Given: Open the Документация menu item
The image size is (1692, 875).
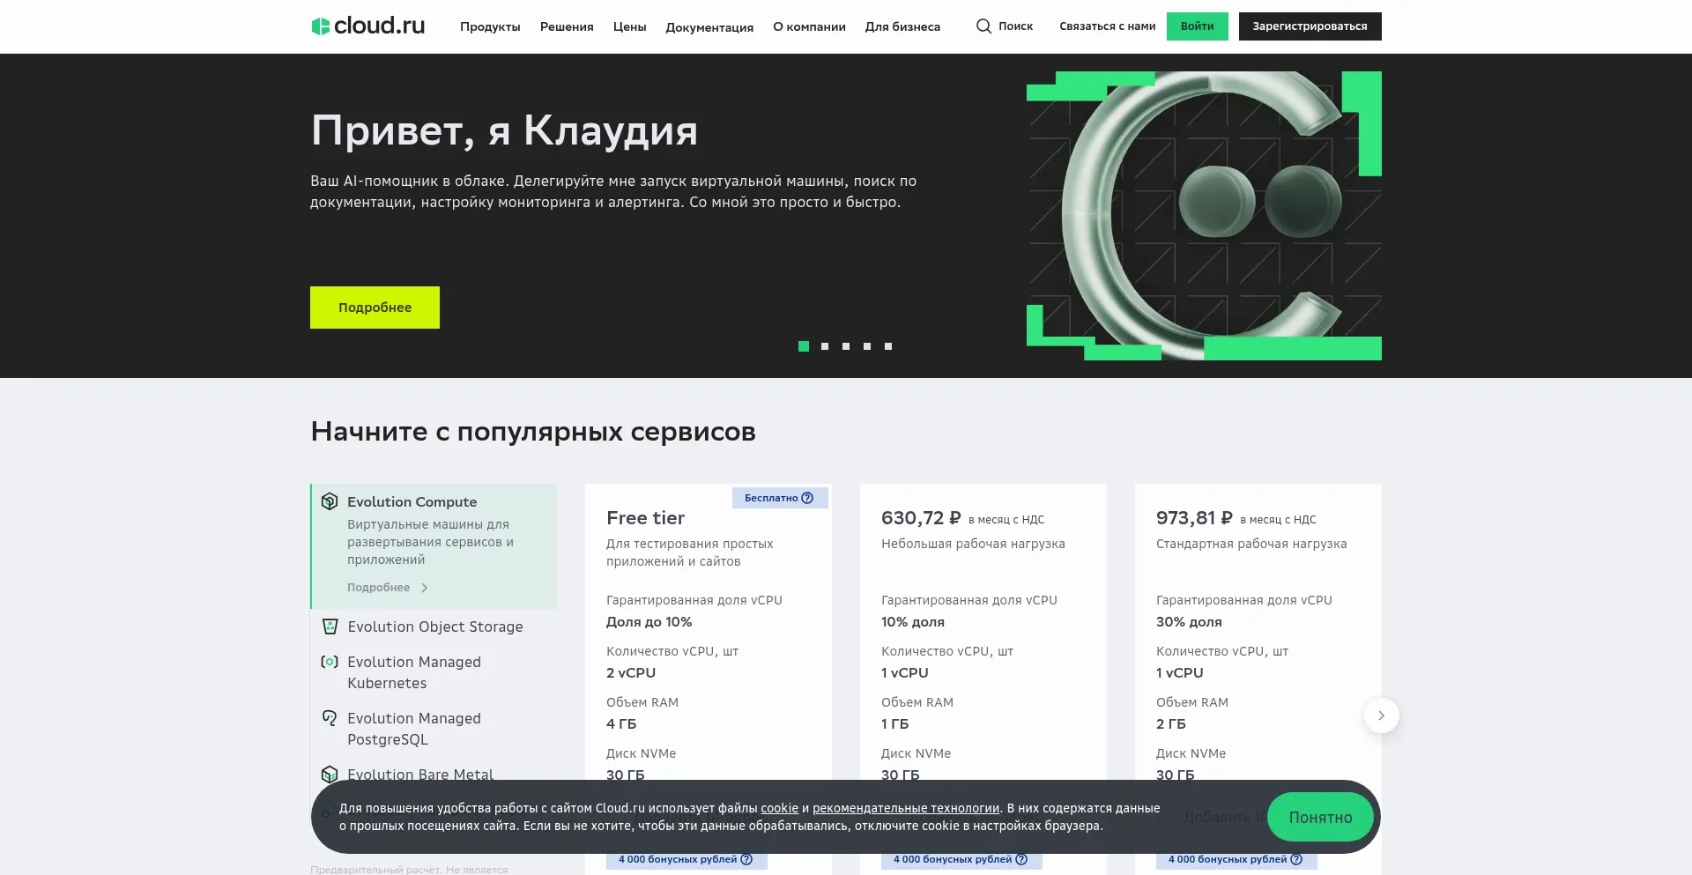Looking at the screenshot, I should pos(709,27).
